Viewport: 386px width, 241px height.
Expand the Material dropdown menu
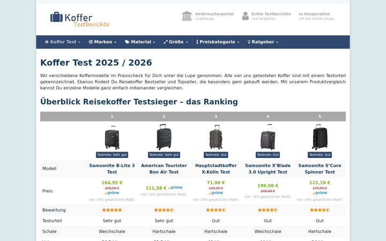point(140,42)
